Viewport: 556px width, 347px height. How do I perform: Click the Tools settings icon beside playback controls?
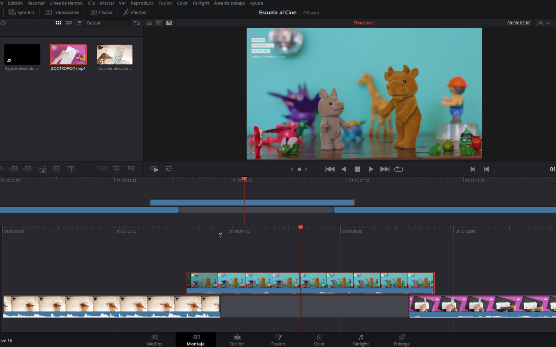coord(169,168)
